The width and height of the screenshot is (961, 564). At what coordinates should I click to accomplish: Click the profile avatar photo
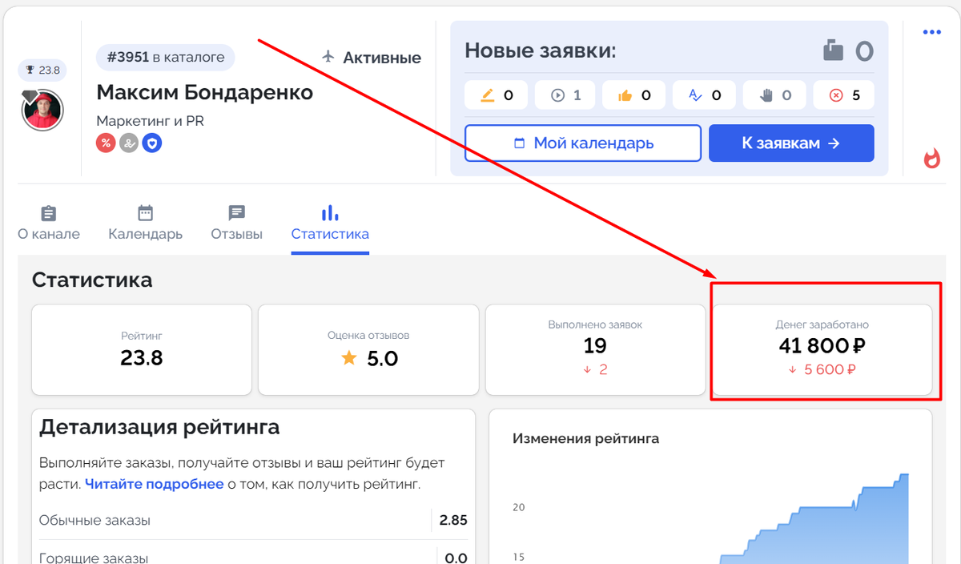(42, 111)
